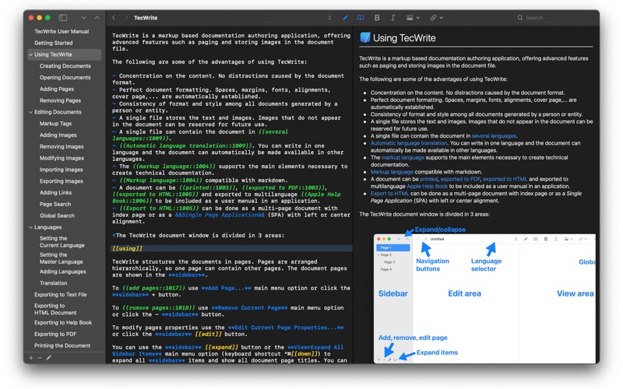Select Opening Documents in the sidebar

click(x=65, y=77)
